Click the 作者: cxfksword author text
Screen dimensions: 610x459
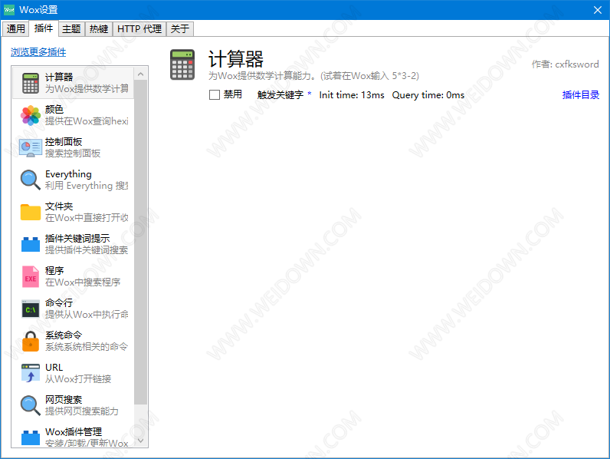(x=566, y=64)
